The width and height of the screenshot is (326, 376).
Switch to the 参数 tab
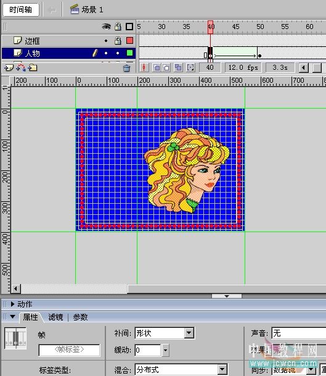tap(80, 317)
